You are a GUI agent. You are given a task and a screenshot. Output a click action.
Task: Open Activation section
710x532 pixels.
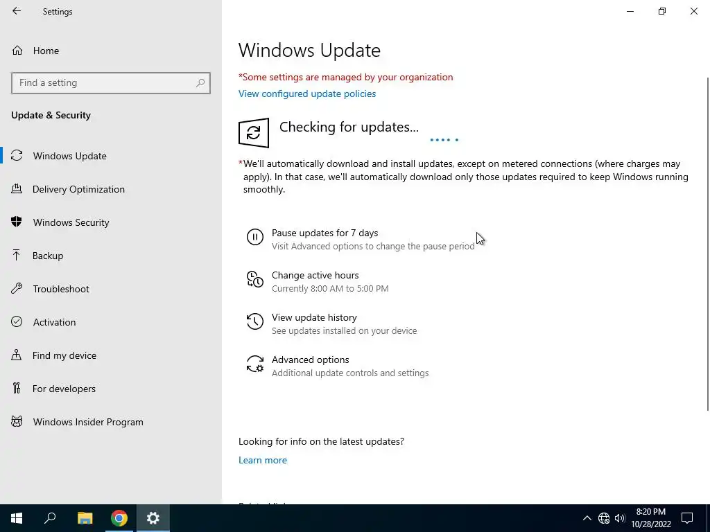(x=111, y=322)
